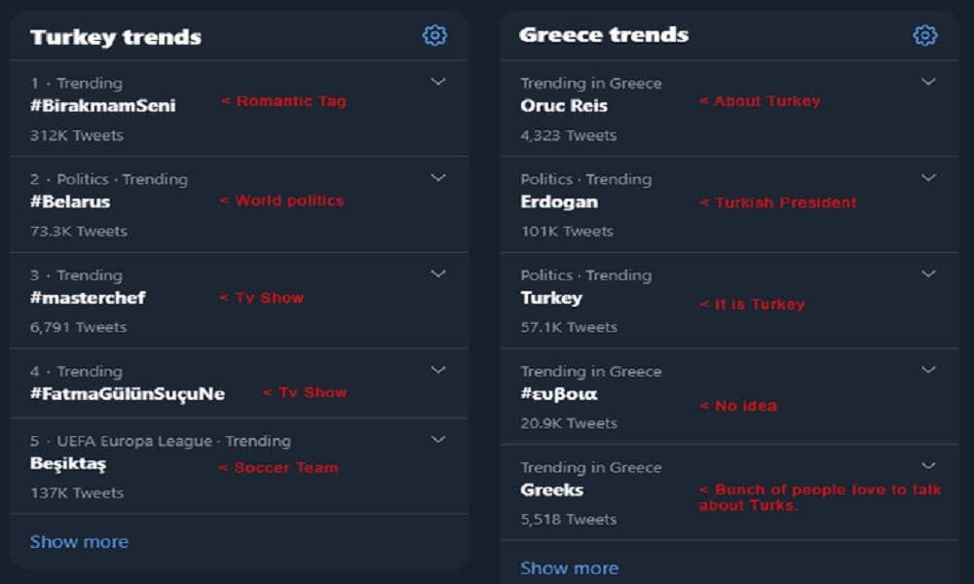This screenshot has height=584, width=974.
Task: View the #masterchef trend tweets
Action: 88,298
